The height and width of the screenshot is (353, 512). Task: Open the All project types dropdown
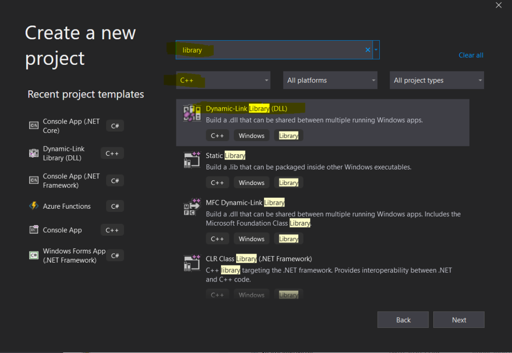pos(437,80)
